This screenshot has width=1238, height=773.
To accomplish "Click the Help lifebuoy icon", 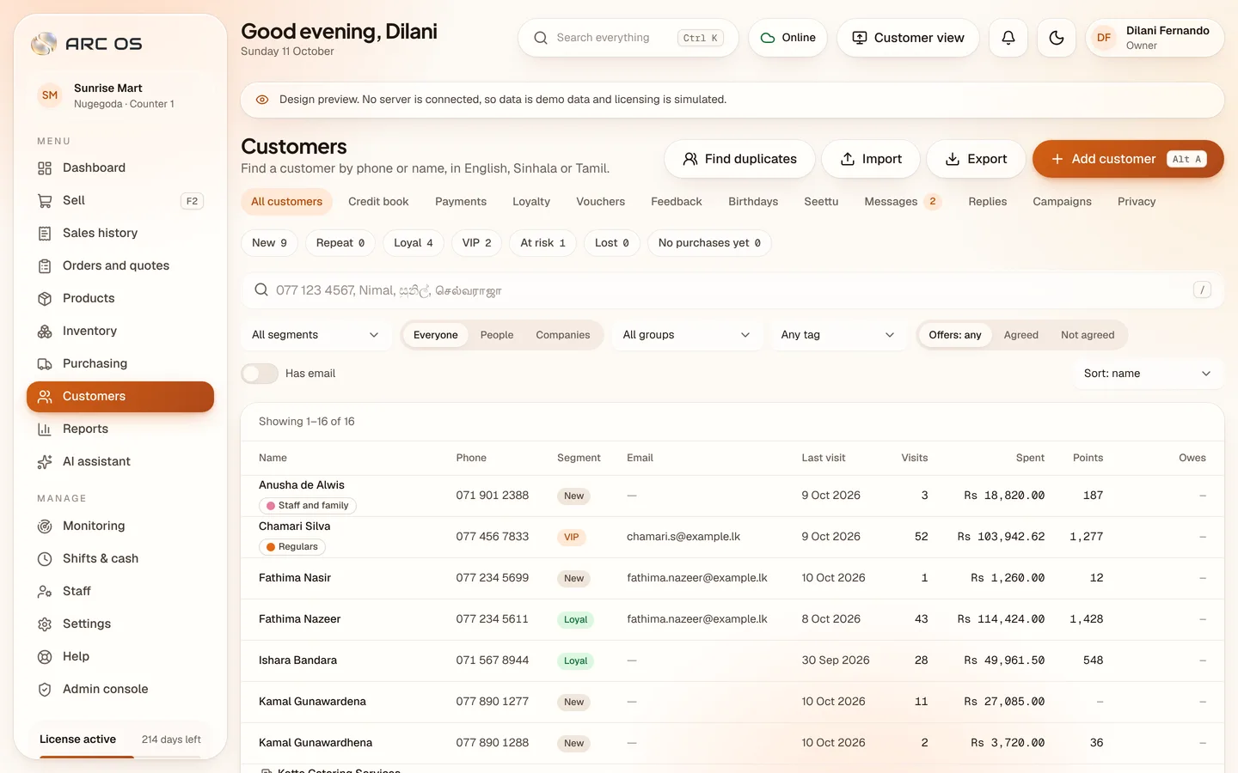I will coord(45,656).
